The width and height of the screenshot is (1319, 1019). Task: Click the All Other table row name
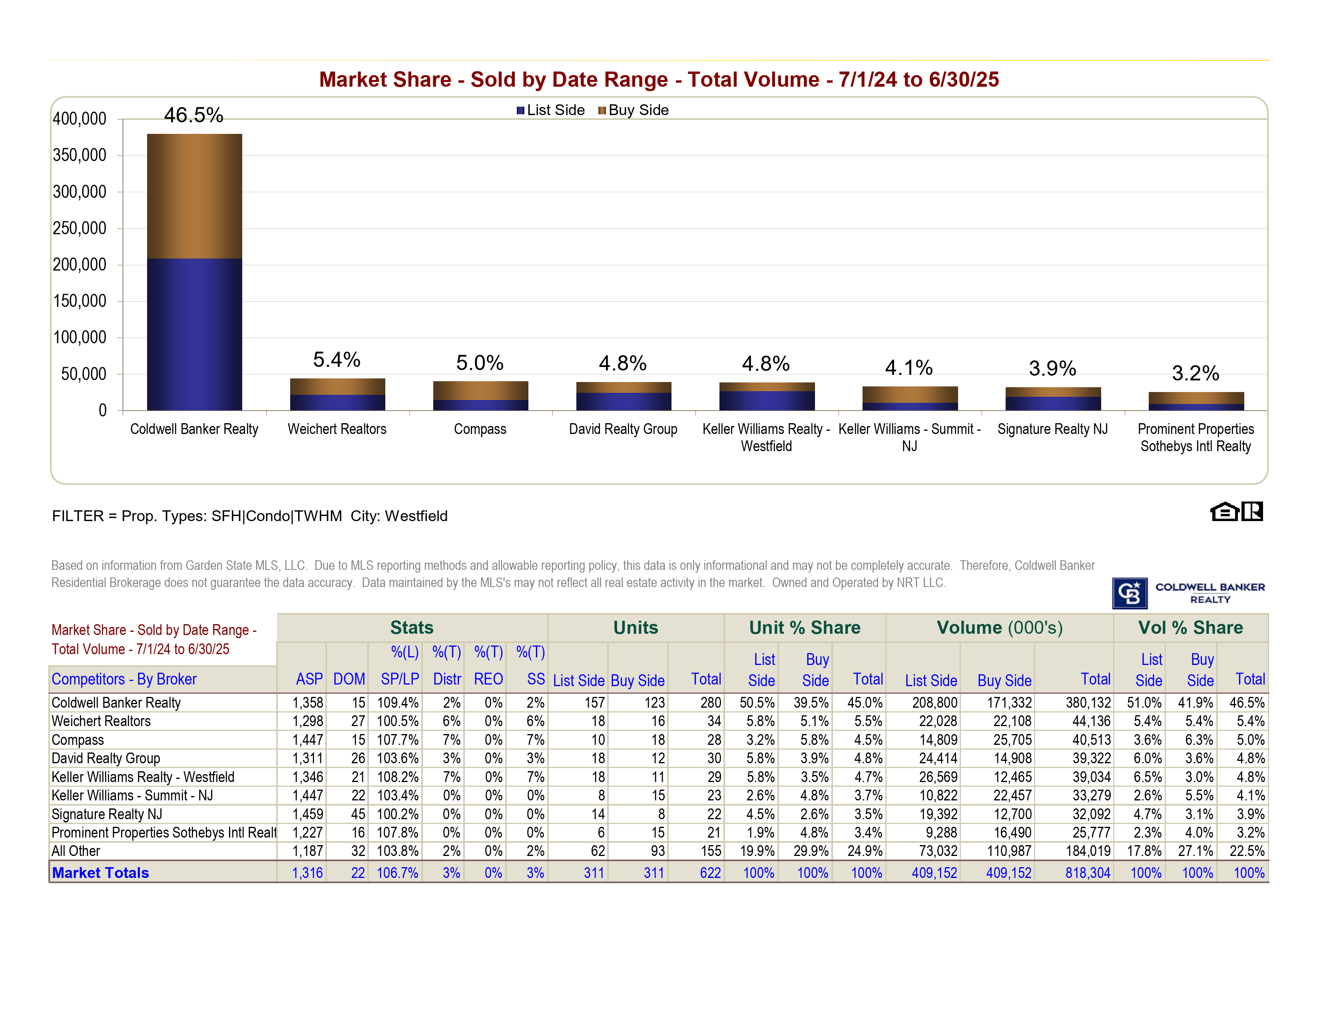pyautogui.click(x=76, y=851)
